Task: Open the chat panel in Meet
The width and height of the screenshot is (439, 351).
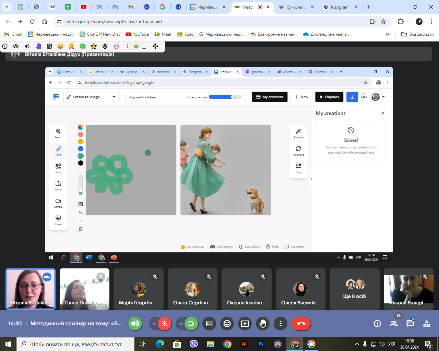Action: (410, 324)
